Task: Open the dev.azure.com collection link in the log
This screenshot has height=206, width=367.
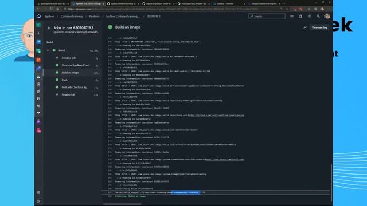Action: 224,160
